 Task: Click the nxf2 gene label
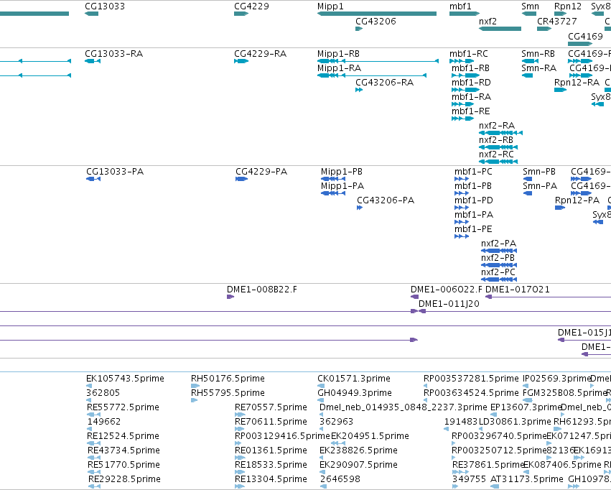488,21
